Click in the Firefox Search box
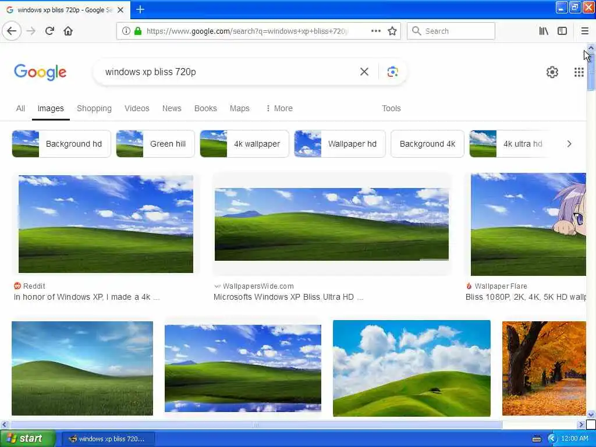Viewport: 596px width, 447px height. pyautogui.click(x=451, y=31)
